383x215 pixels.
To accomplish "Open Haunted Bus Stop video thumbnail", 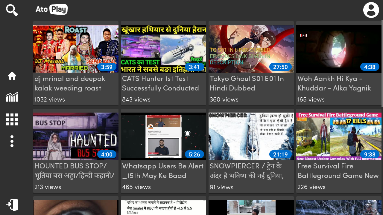I will point(76,136).
